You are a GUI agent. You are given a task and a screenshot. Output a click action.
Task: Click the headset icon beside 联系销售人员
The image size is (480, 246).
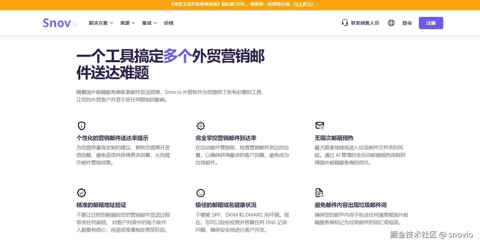coord(345,23)
